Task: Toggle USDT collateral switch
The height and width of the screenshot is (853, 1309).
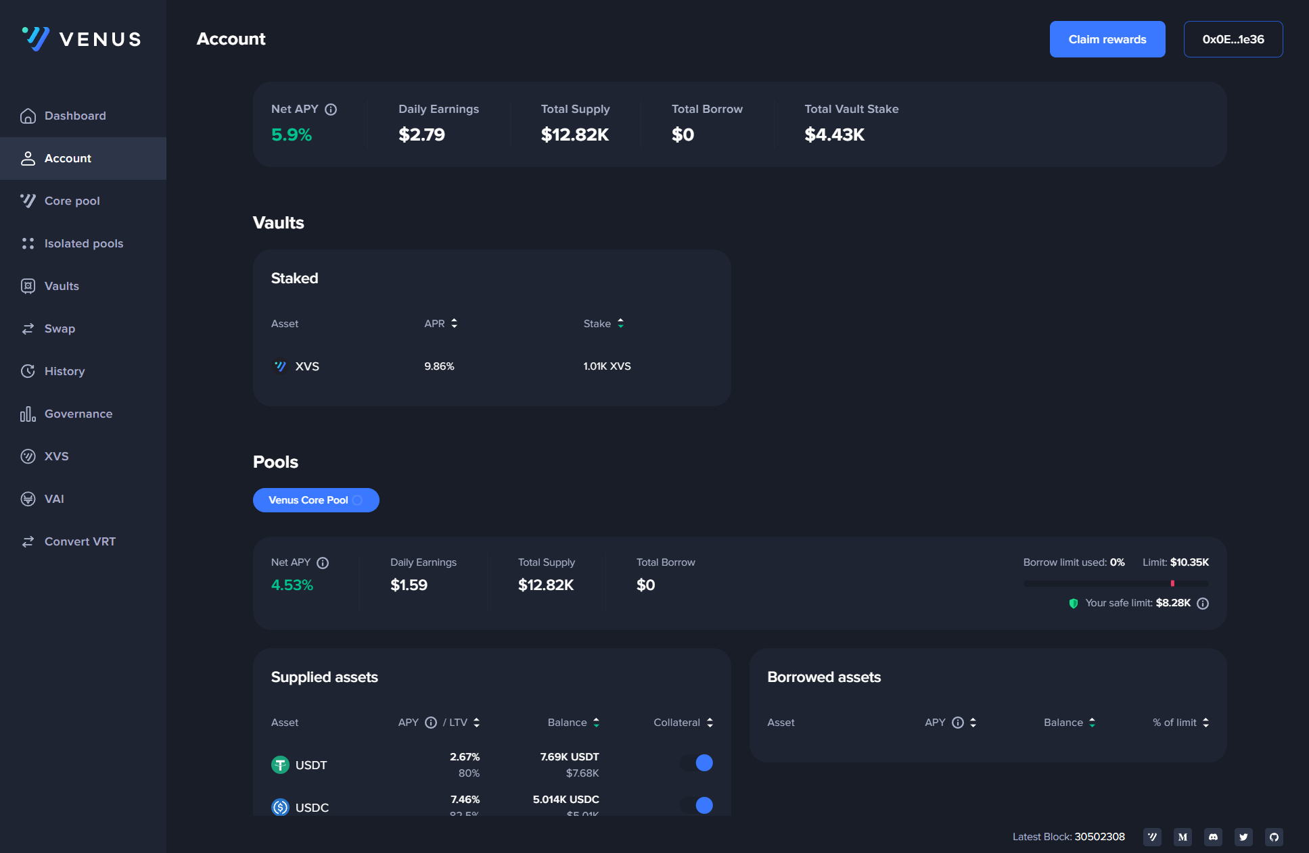Action: tap(697, 763)
